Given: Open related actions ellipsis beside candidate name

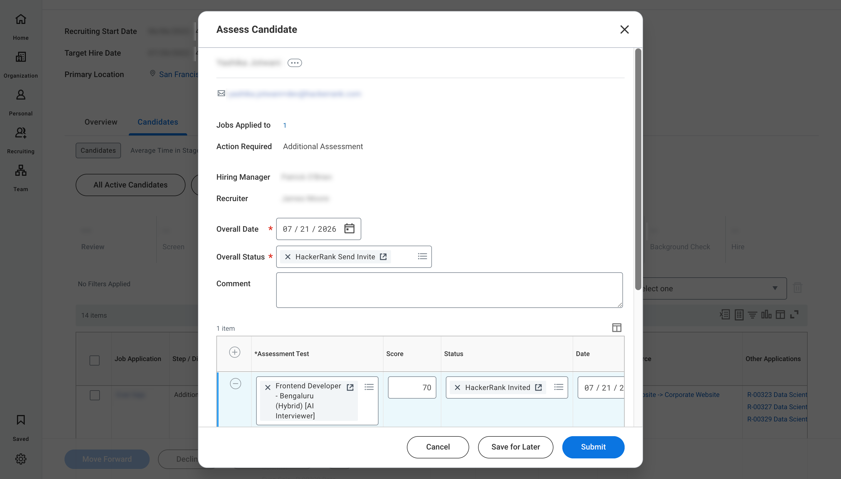Looking at the screenshot, I should (294, 63).
